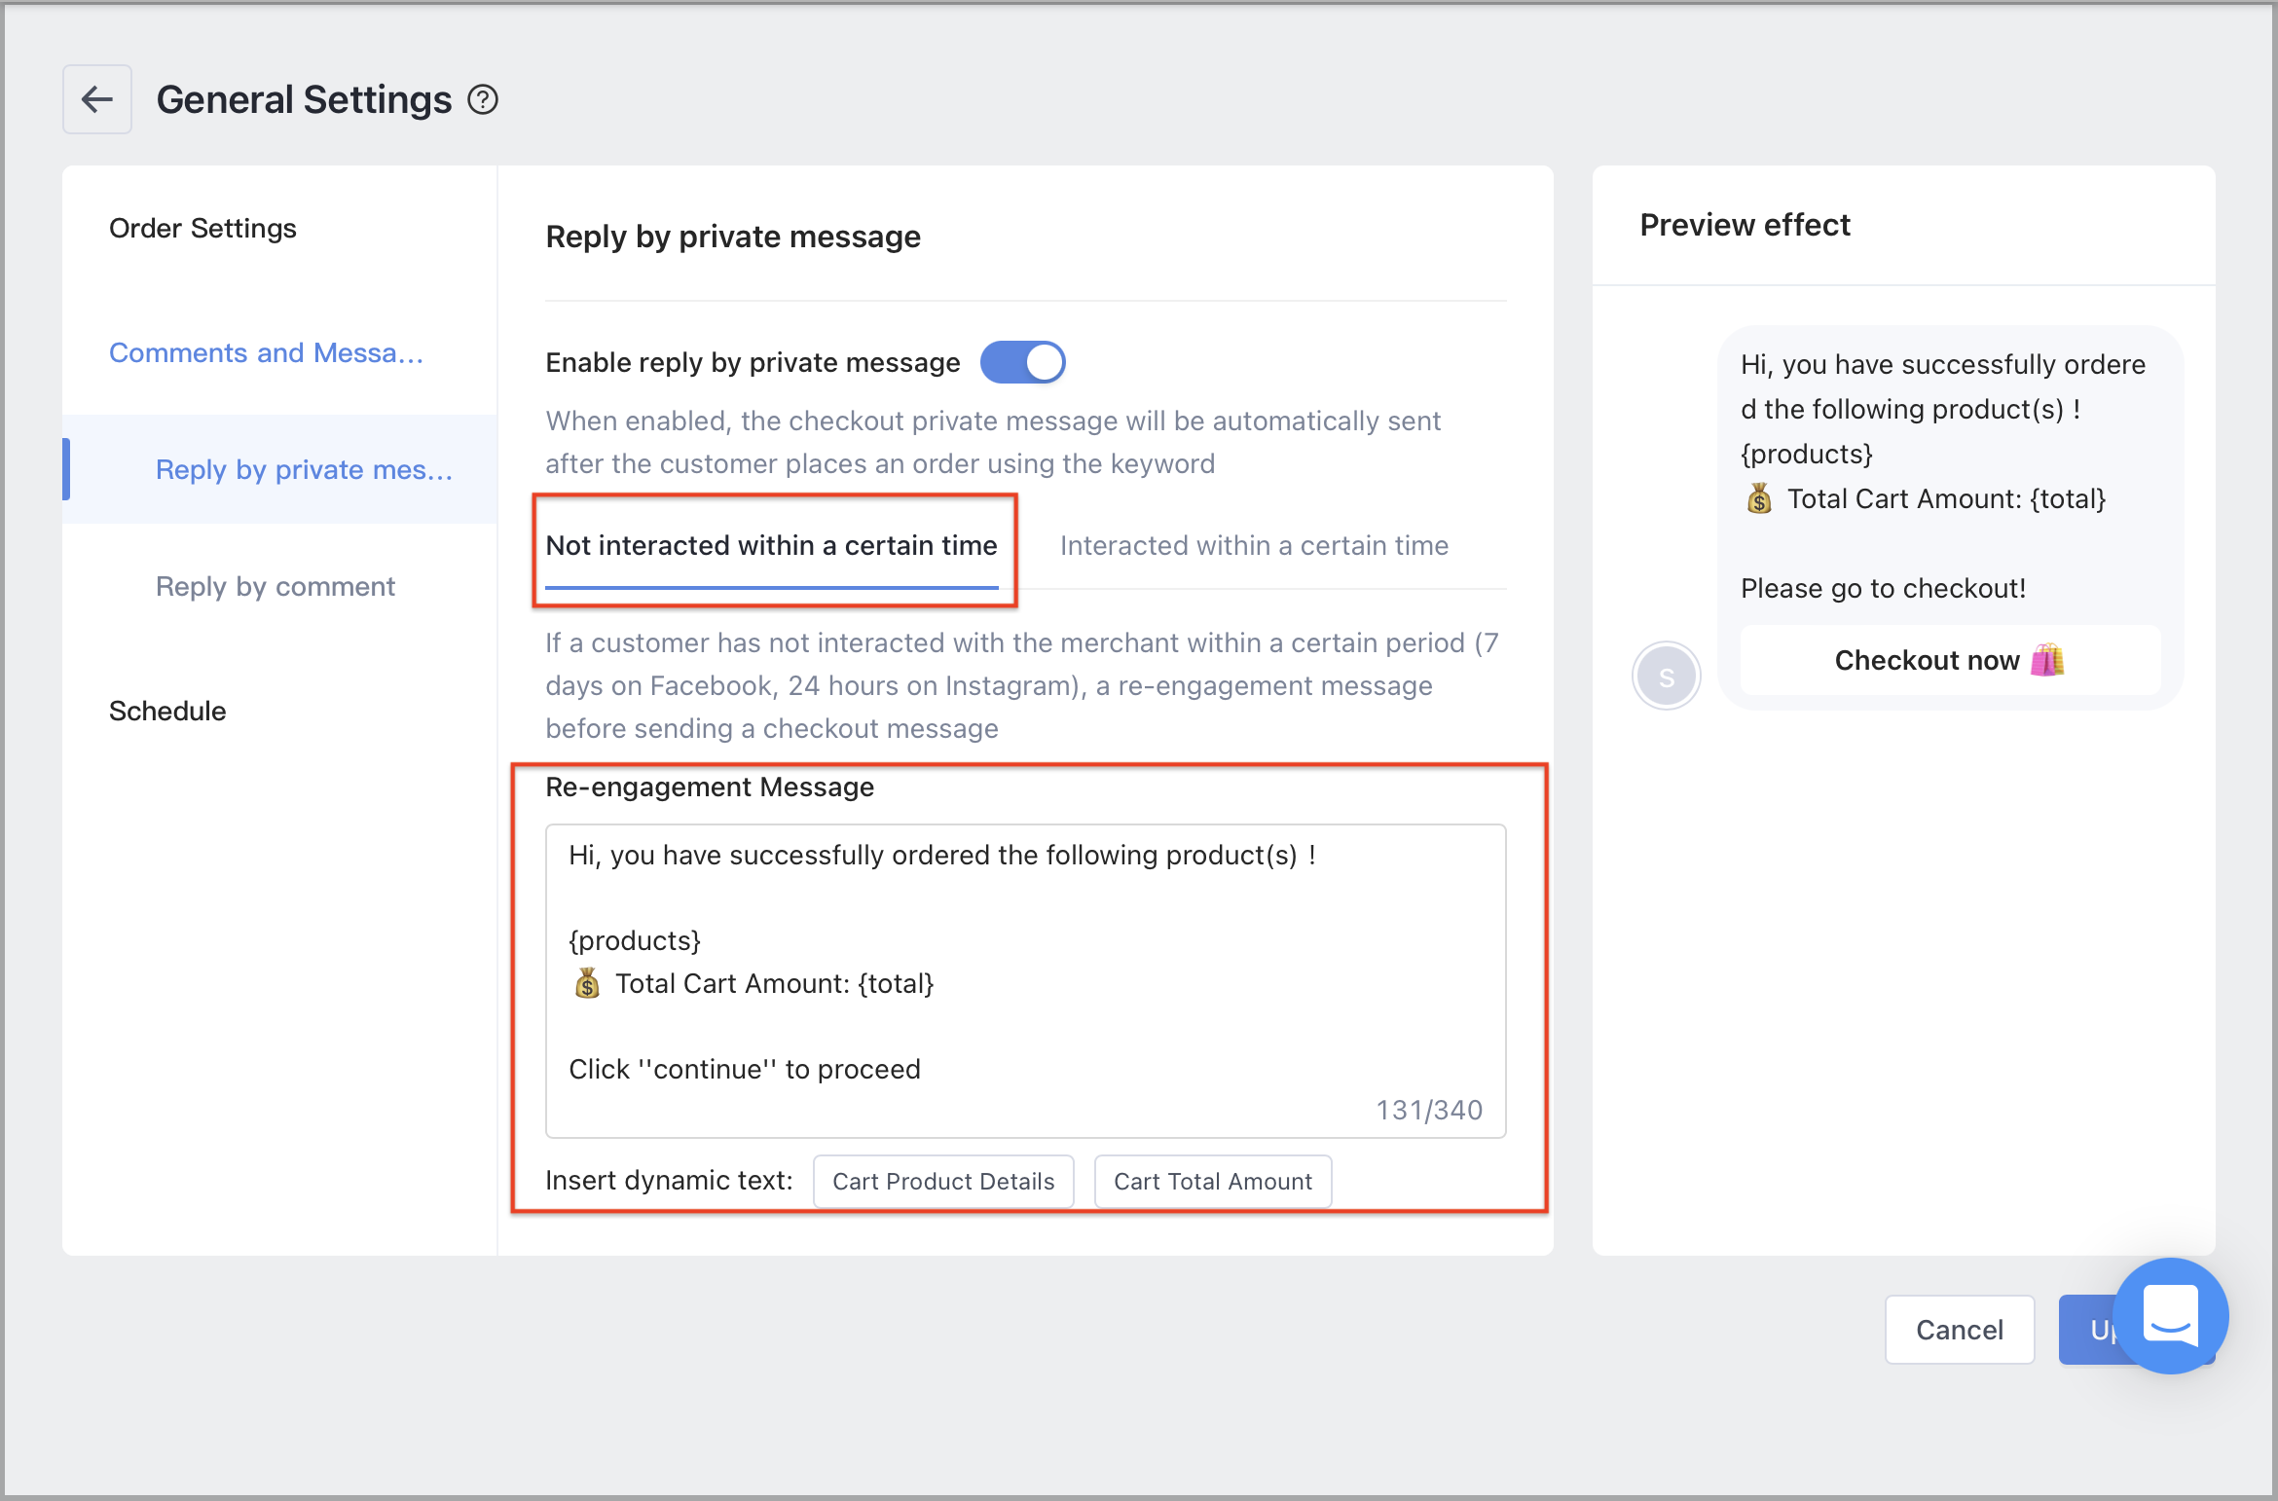The width and height of the screenshot is (2278, 1501).
Task: Open the chat support bubble
Action: click(2171, 1315)
